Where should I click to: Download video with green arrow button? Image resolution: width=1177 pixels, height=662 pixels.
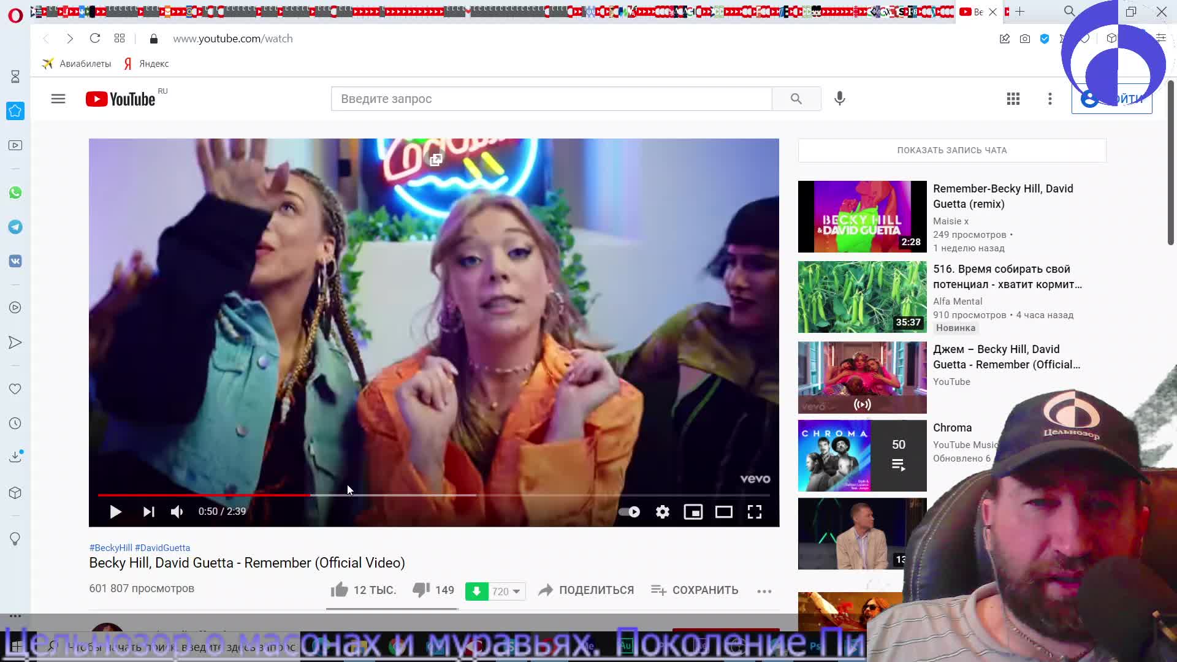pyautogui.click(x=476, y=592)
